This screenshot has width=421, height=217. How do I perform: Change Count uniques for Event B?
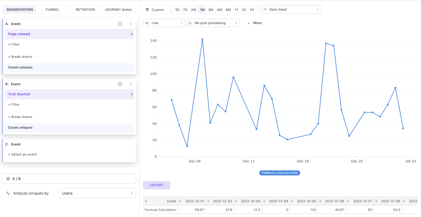tap(69, 128)
